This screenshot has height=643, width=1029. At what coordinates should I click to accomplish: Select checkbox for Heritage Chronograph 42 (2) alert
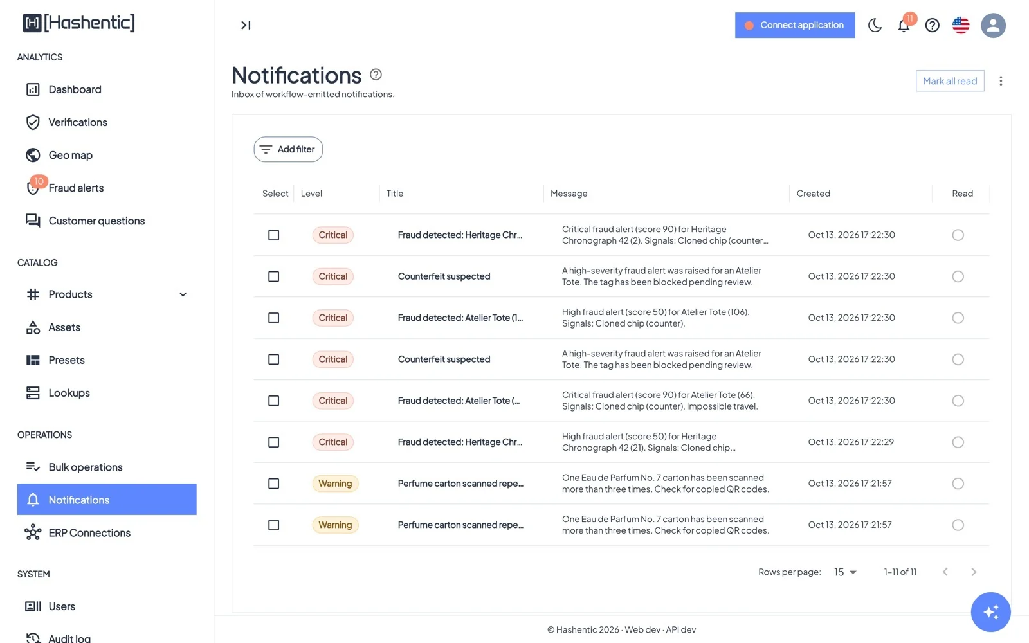(x=273, y=235)
